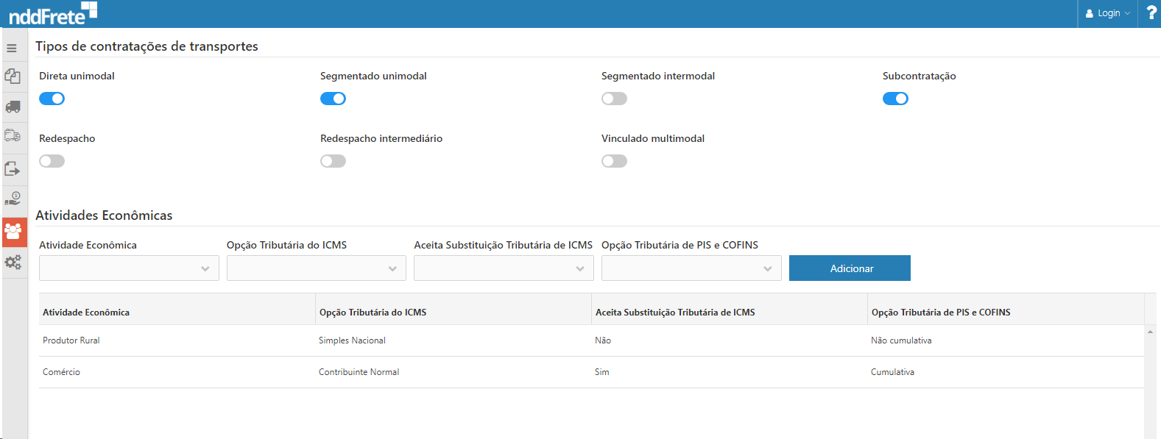Open the hamburger menu in sidebar
The image size is (1161, 439).
coord(12,49)
